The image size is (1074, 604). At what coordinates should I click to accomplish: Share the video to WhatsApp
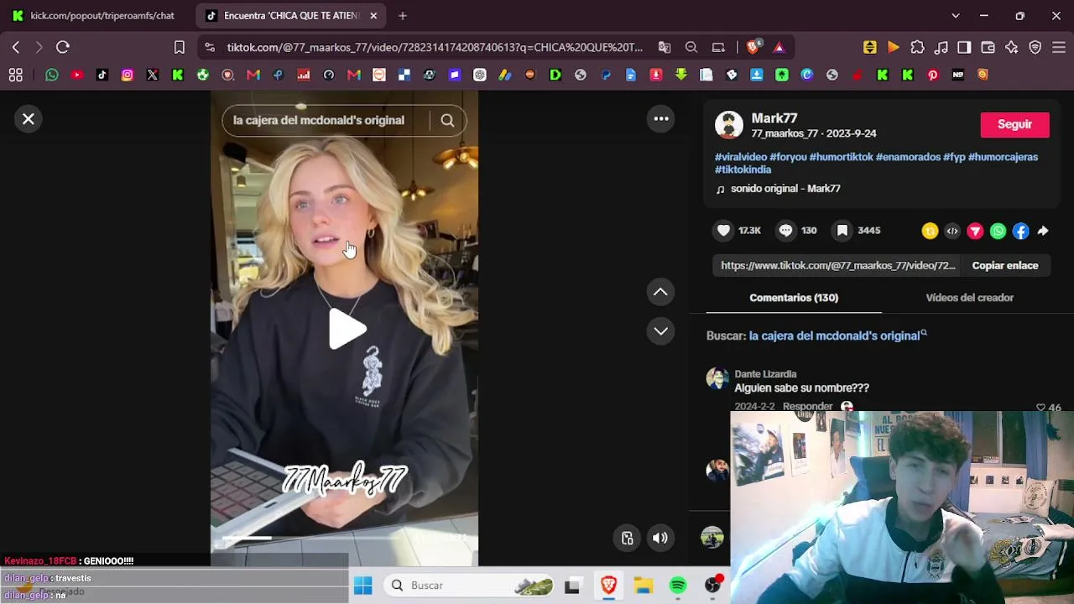[998, 231]
